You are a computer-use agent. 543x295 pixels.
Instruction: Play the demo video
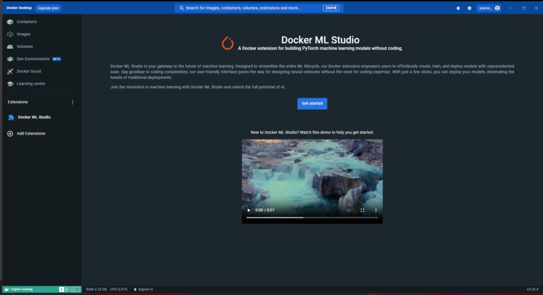click(249, 210)
